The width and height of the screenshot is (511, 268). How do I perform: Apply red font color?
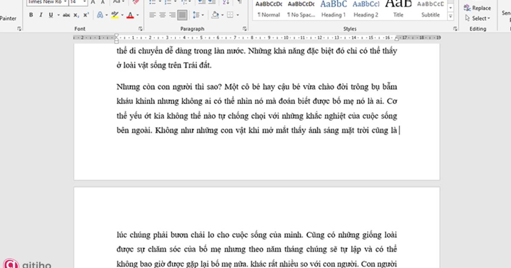130,15
